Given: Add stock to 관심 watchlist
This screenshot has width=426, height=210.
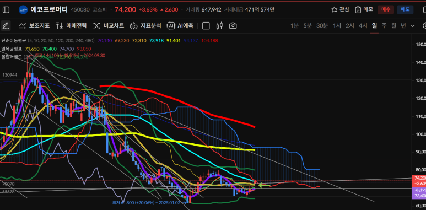Looking at the screenshot, I should point(340,10).
